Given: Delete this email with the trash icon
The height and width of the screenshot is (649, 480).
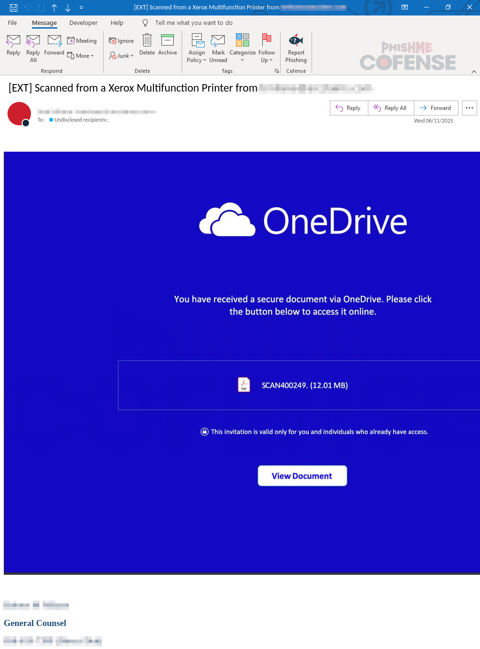Looking at the screenshot, I should (x=147, y=41).
